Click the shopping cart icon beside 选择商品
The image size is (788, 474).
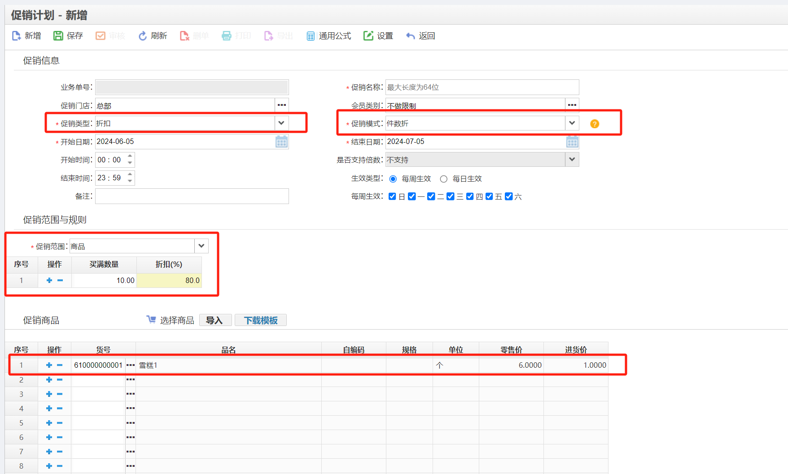(151, 319)
